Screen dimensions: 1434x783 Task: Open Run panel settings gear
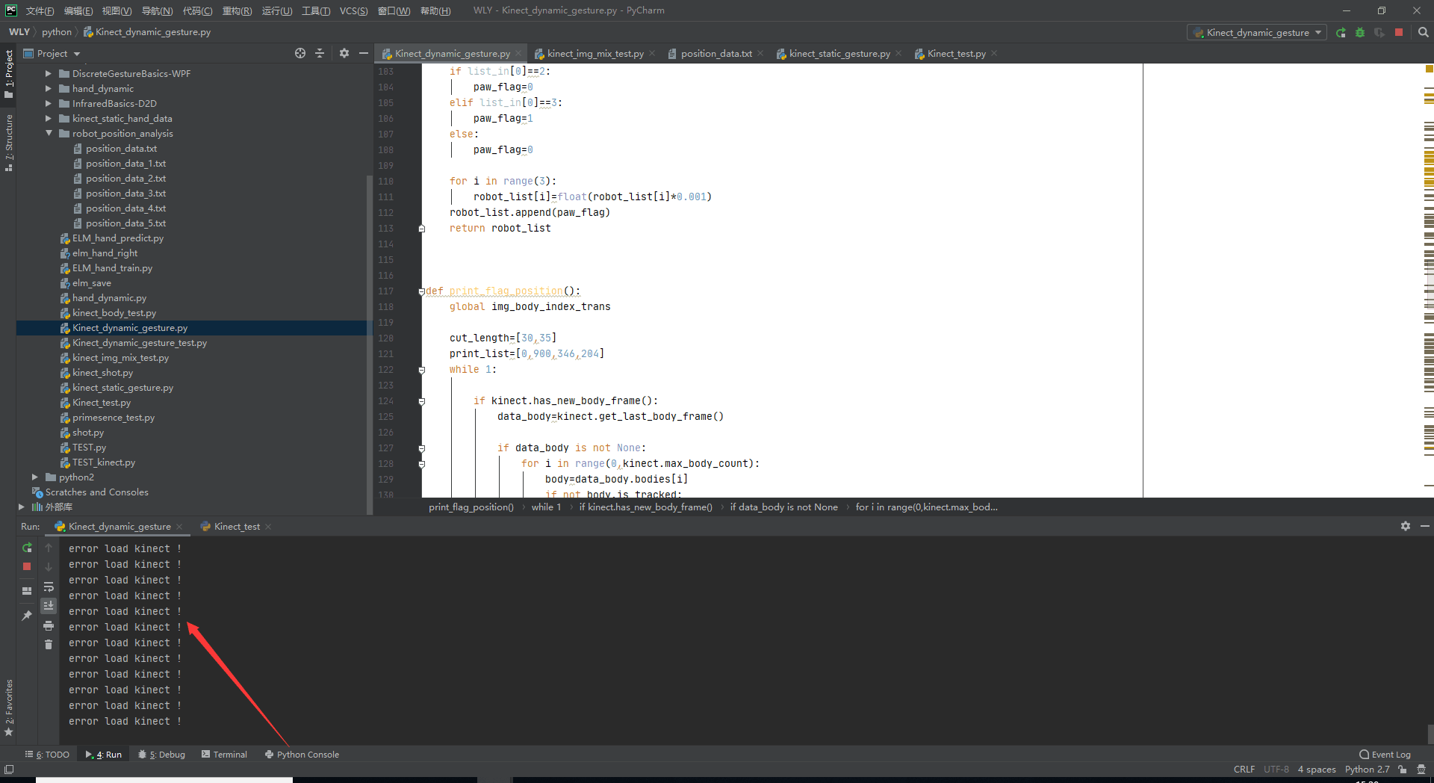pos(1406,526)
